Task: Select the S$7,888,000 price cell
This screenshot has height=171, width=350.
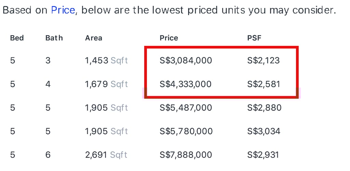Action: pyautogui.click(x=186, y=155)
